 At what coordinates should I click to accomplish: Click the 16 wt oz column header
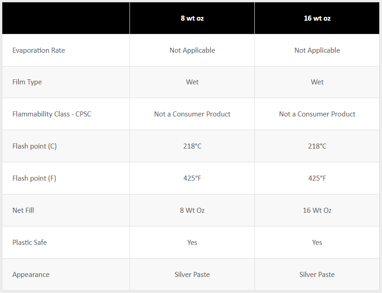317,18
